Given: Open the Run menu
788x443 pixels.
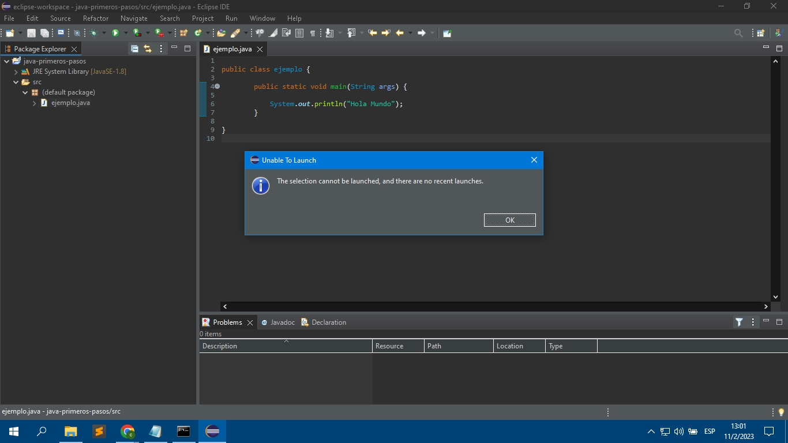Looking at the screenshot, I should (x=231, y=18).
